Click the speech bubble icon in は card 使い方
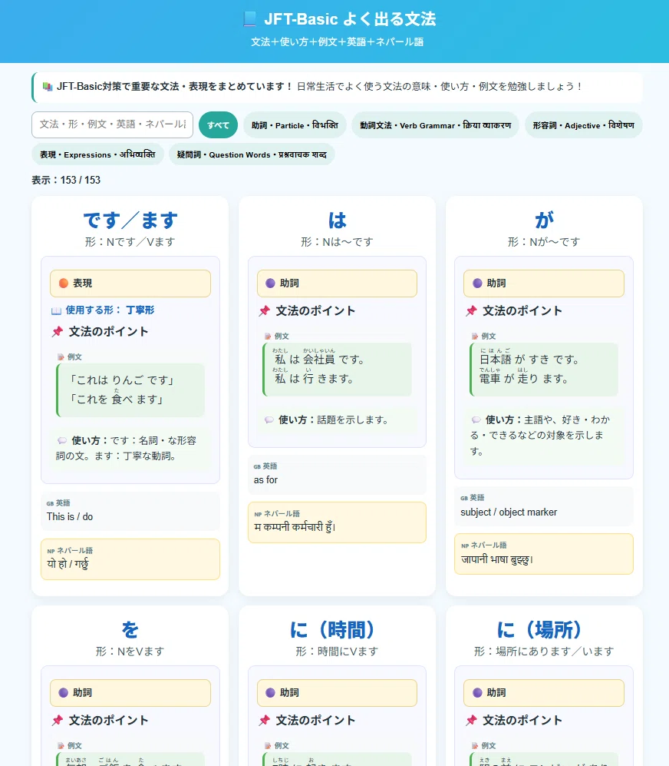Viewport: 669px width, 766px height. pos(269,420)
